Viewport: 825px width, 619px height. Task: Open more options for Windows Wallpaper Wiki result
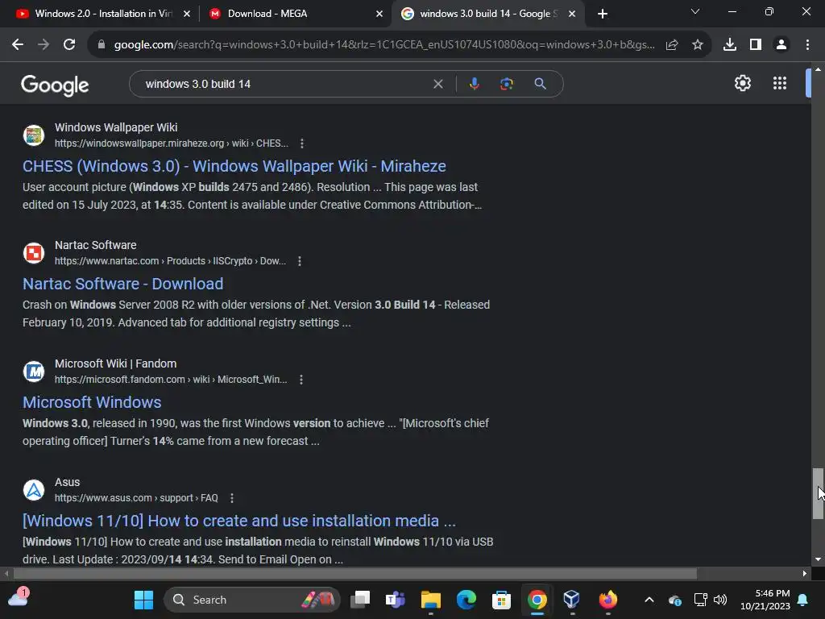pyautogui.click(x=301, y=143)
